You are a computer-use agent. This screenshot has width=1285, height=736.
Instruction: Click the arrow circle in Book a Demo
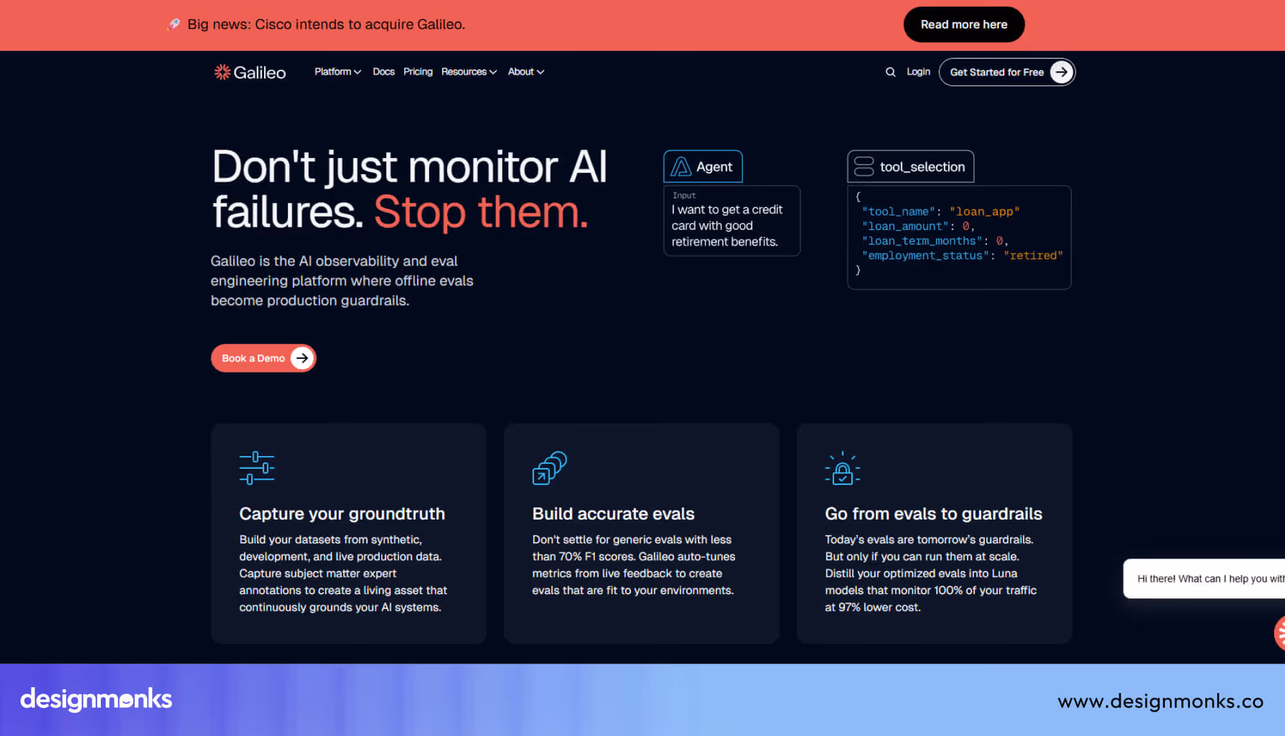click(x=302, y=358)
